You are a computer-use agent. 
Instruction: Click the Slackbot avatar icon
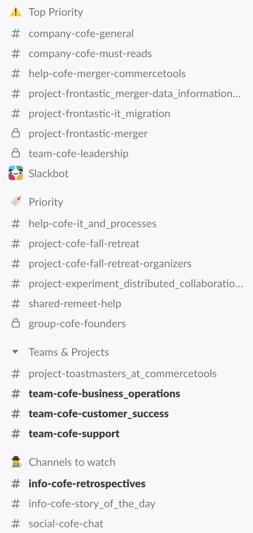(15, 173)
